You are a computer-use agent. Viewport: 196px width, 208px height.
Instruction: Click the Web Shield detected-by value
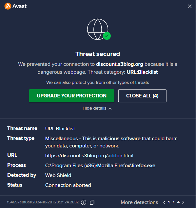pos(58,175)
